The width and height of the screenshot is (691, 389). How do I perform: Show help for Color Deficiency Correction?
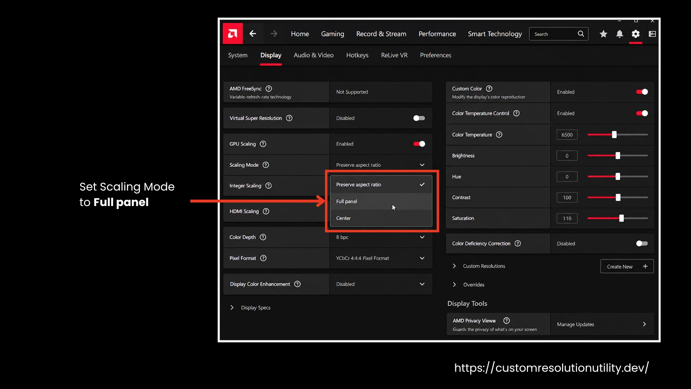tap(518, 243)
